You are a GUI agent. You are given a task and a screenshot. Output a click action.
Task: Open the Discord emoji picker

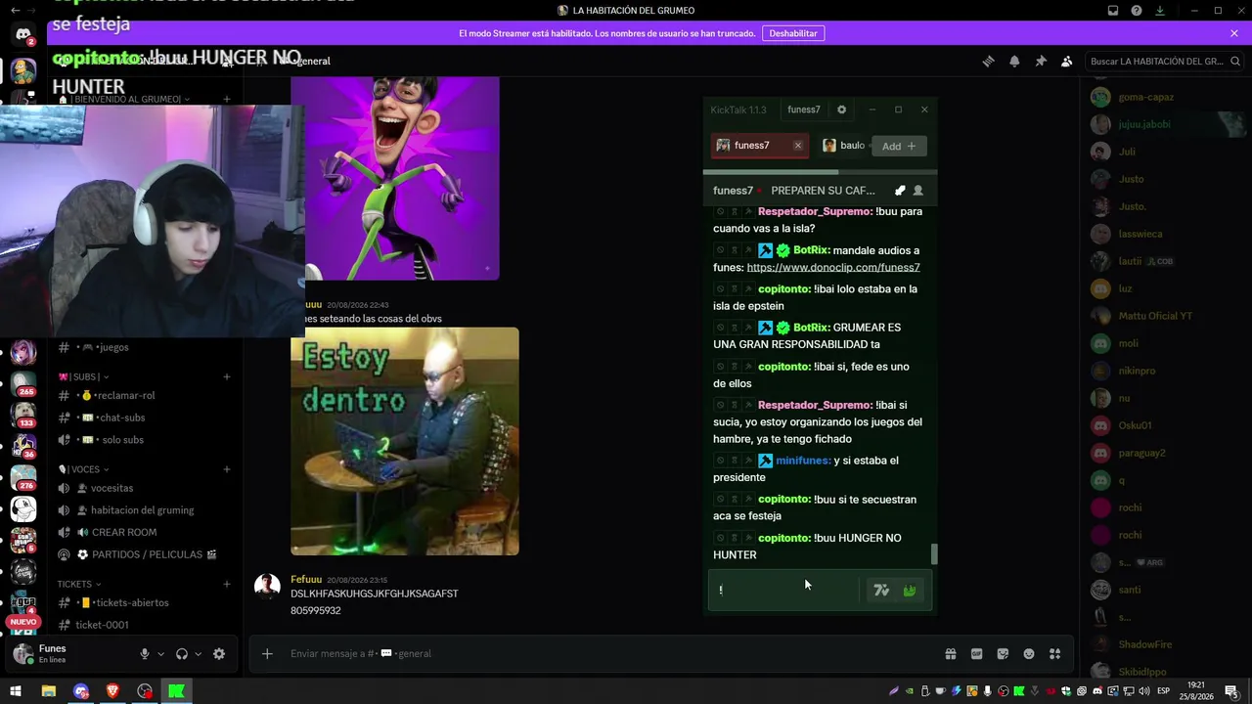1029,654
